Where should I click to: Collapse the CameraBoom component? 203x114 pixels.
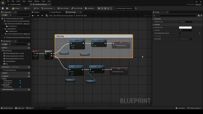coord(4,29)
